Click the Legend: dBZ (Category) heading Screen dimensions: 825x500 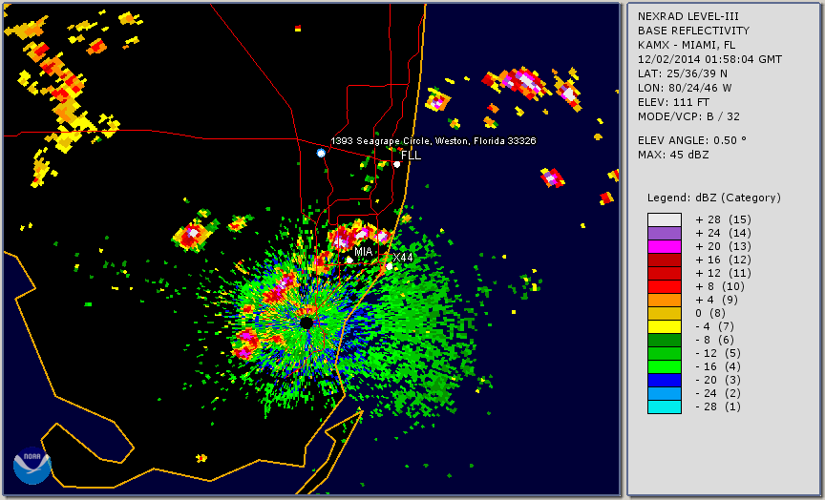[x=714, y=198]
